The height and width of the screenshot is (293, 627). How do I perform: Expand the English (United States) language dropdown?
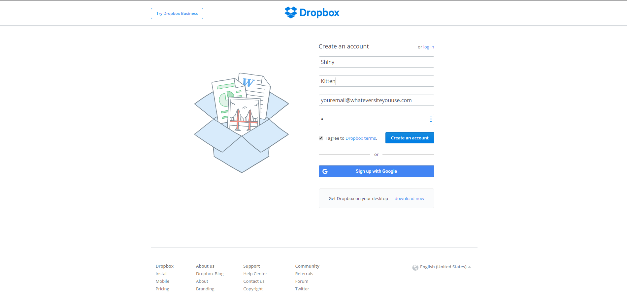(x=443, y=267)
